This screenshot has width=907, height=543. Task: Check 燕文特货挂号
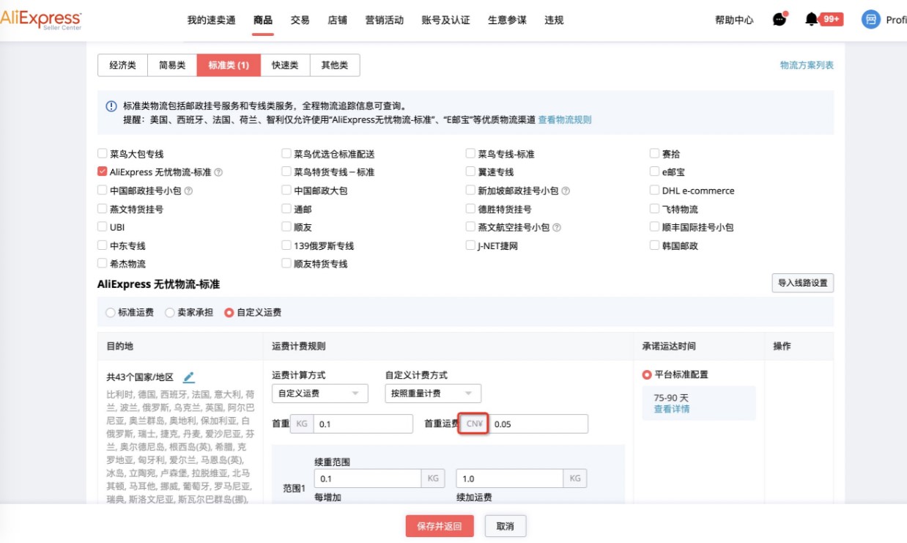(x=103, y=209)
